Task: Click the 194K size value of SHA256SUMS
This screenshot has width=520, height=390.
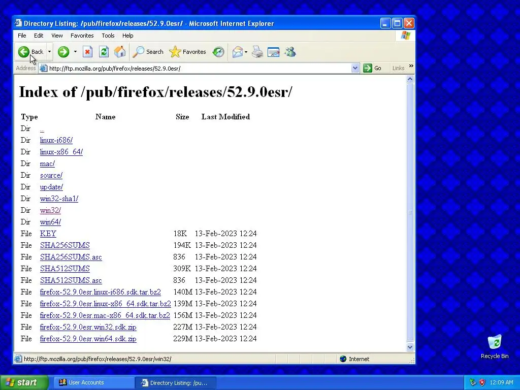Action: (182, 245)
